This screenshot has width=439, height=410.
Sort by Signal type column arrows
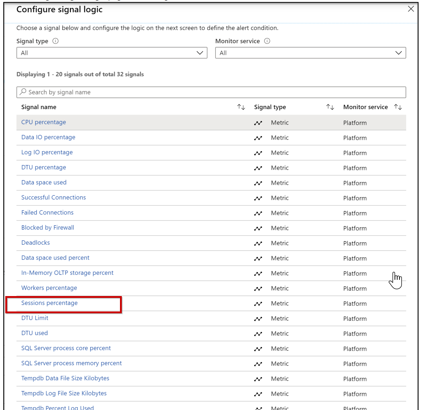330,107
